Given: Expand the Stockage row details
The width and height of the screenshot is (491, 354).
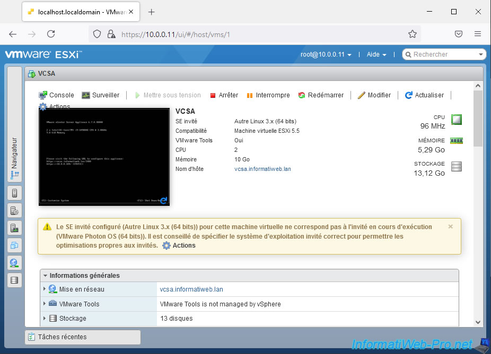Looking at the screenshot, I should 45,319.
